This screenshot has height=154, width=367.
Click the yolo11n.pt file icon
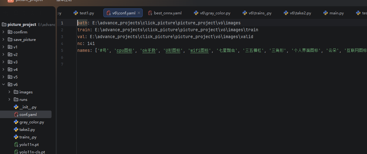16,145
